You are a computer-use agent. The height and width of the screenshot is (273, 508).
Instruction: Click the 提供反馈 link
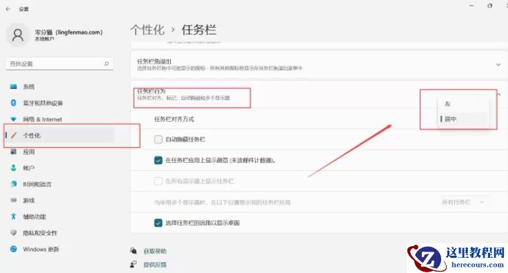point(155,265)
